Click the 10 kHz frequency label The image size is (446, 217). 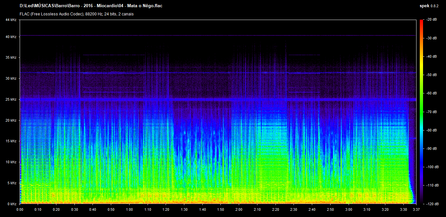pyautogui.click(x=11, y=162)
